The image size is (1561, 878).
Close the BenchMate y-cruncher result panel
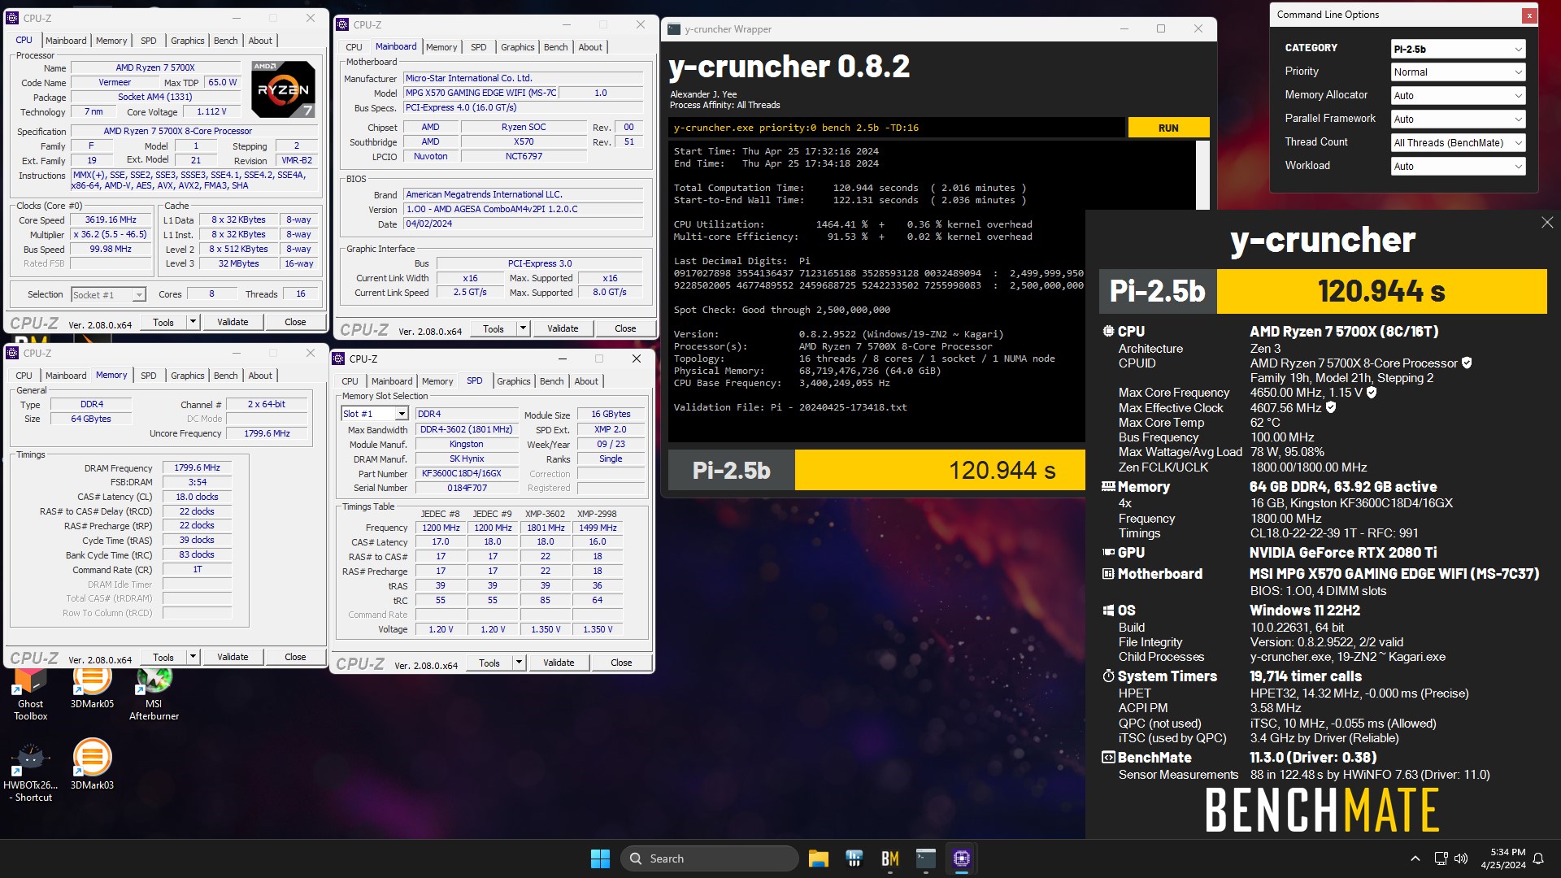pos(1546,223)
